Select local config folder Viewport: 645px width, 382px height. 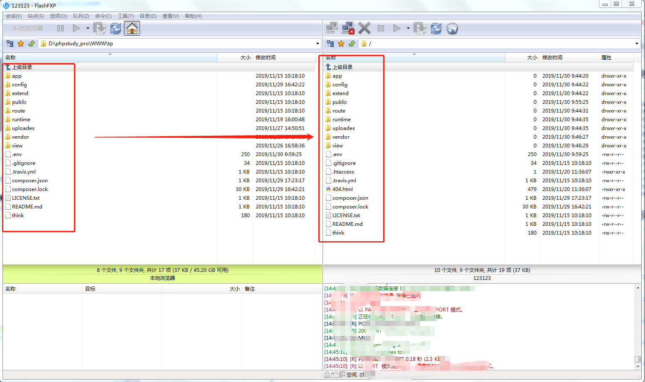point(19,85)
